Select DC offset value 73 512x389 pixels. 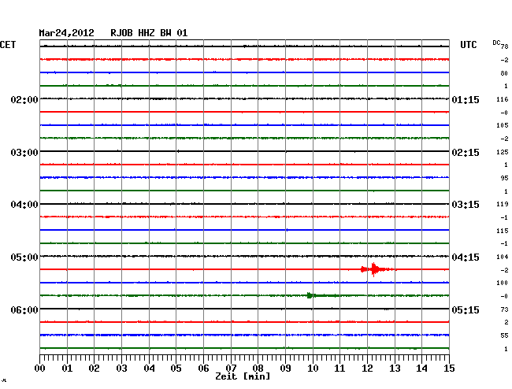coord(504,309)
